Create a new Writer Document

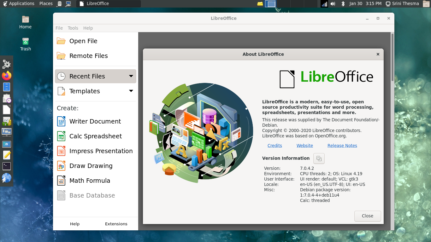pos(95,121)
